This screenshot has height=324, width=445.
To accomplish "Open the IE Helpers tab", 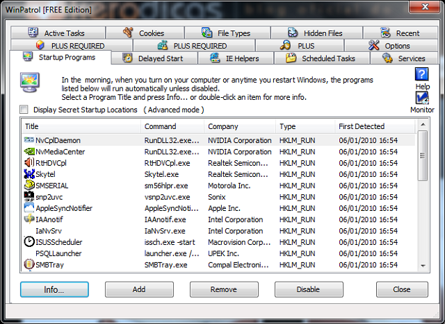I will pyautogui.click(x=236, y=58).
